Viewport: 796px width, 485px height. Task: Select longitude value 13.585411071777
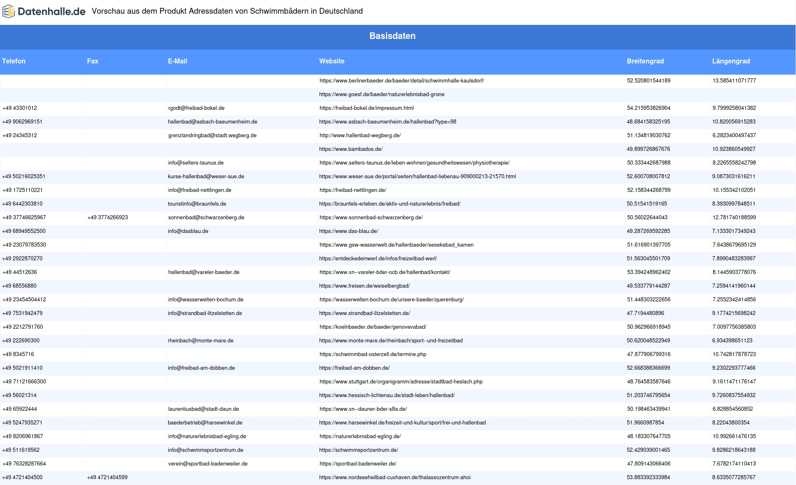click(x=734, y=81)
